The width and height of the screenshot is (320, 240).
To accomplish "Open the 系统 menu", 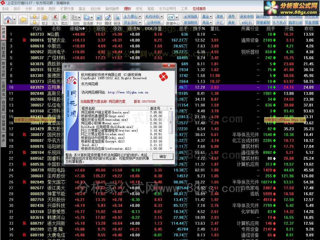I will (x=5, y=9).
